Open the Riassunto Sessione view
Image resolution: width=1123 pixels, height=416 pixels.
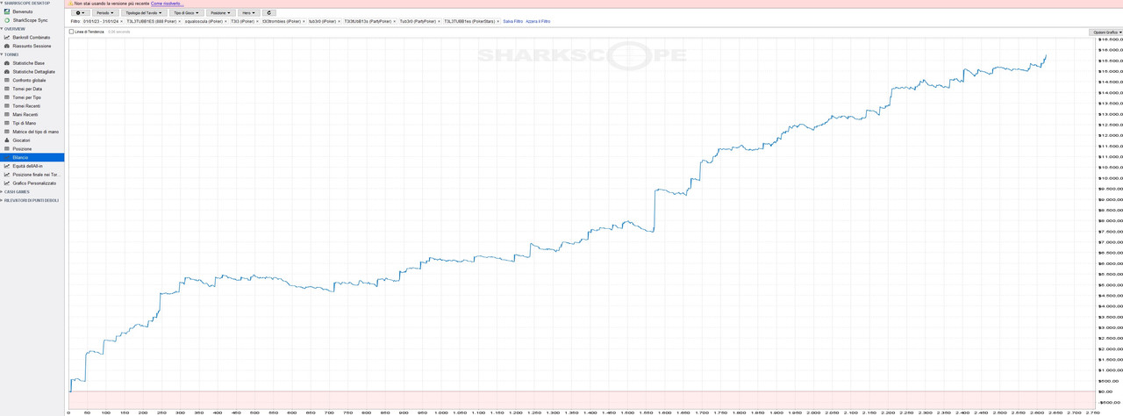[32, 46]
